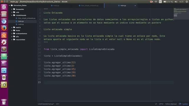Open the System Monitor dock icon
Viewport: 189px width, 106px height.
click(x=4, y=70)
